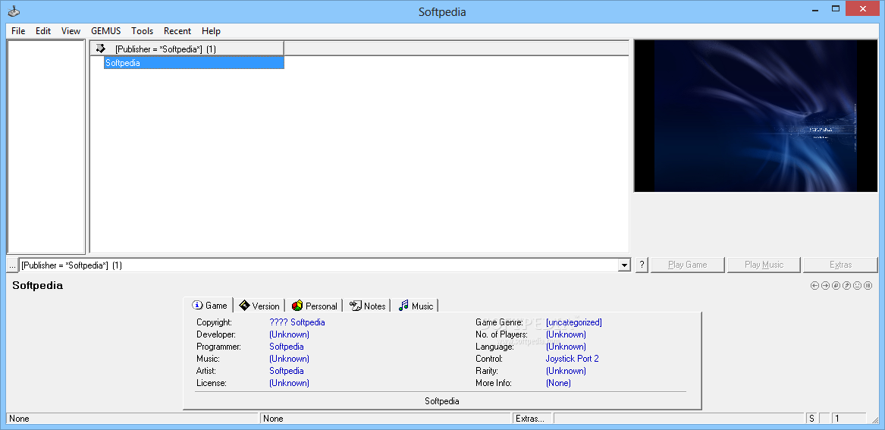Switch to the Notes tab
This screenshot has height=430, width=885.
tap(367, 306)
